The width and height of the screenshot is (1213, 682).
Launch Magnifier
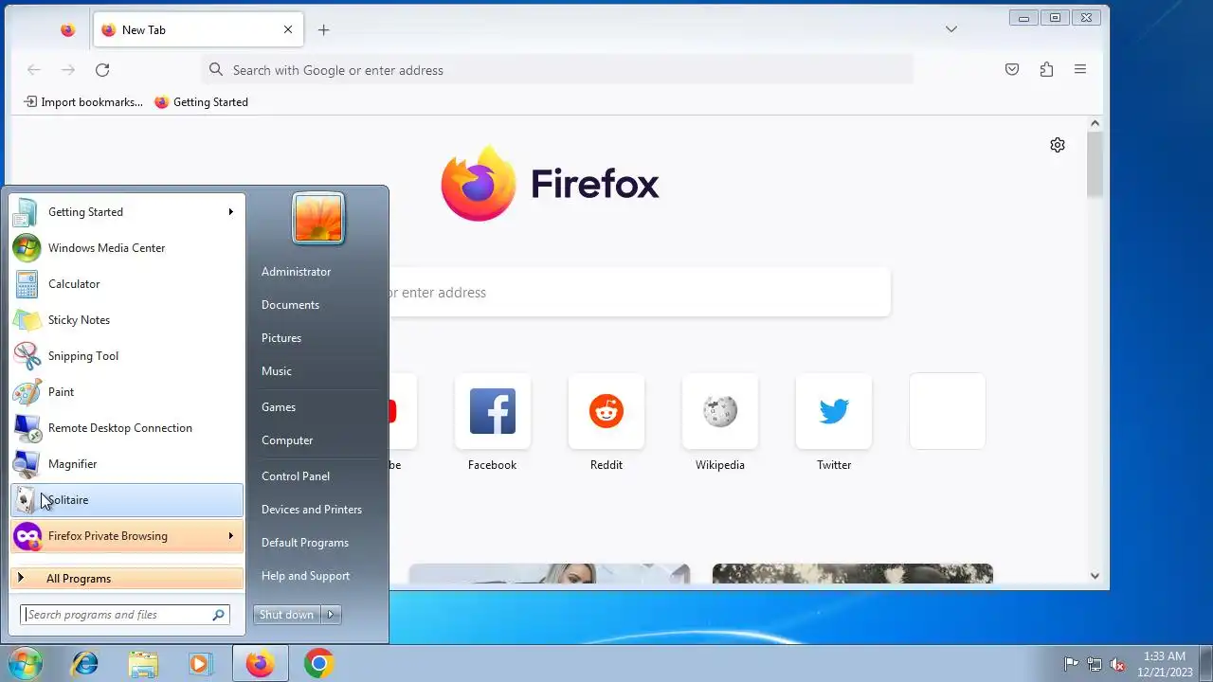[x=127, y=464]
